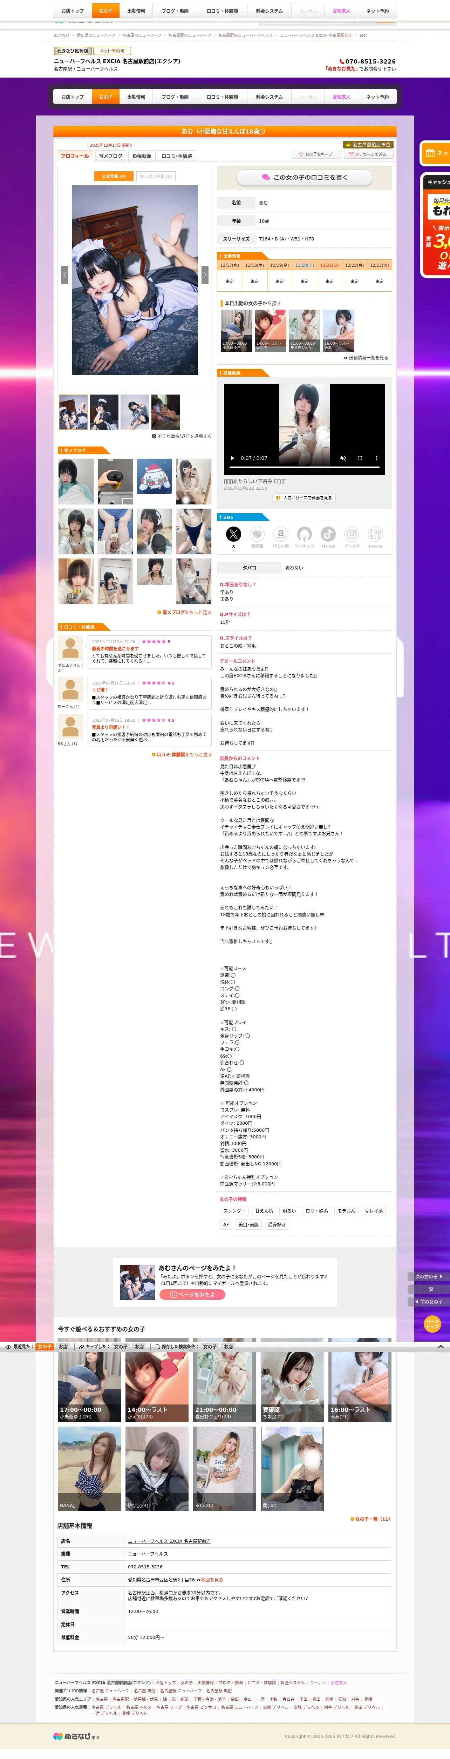Click the モデル系 feature tag
The height and width of the screenshot is (1759, 450).
pyautogui.click(x=346, y=1211)
